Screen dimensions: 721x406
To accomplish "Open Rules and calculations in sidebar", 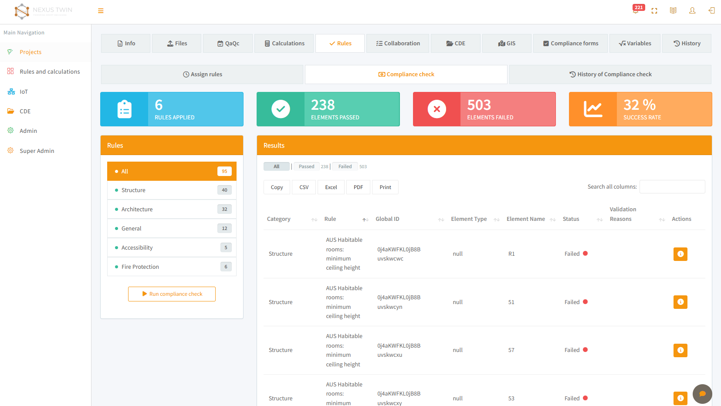I will click(46, 71).
